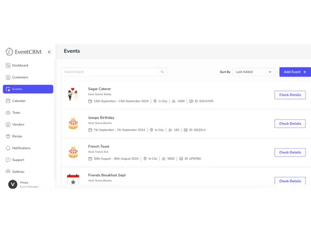Click the location pin icon for Joseps Birthday
This screenshot has height=233, width=311.
click(x=151, y=130)
